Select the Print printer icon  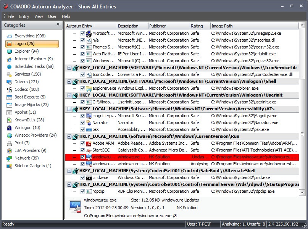click(9, 143)
